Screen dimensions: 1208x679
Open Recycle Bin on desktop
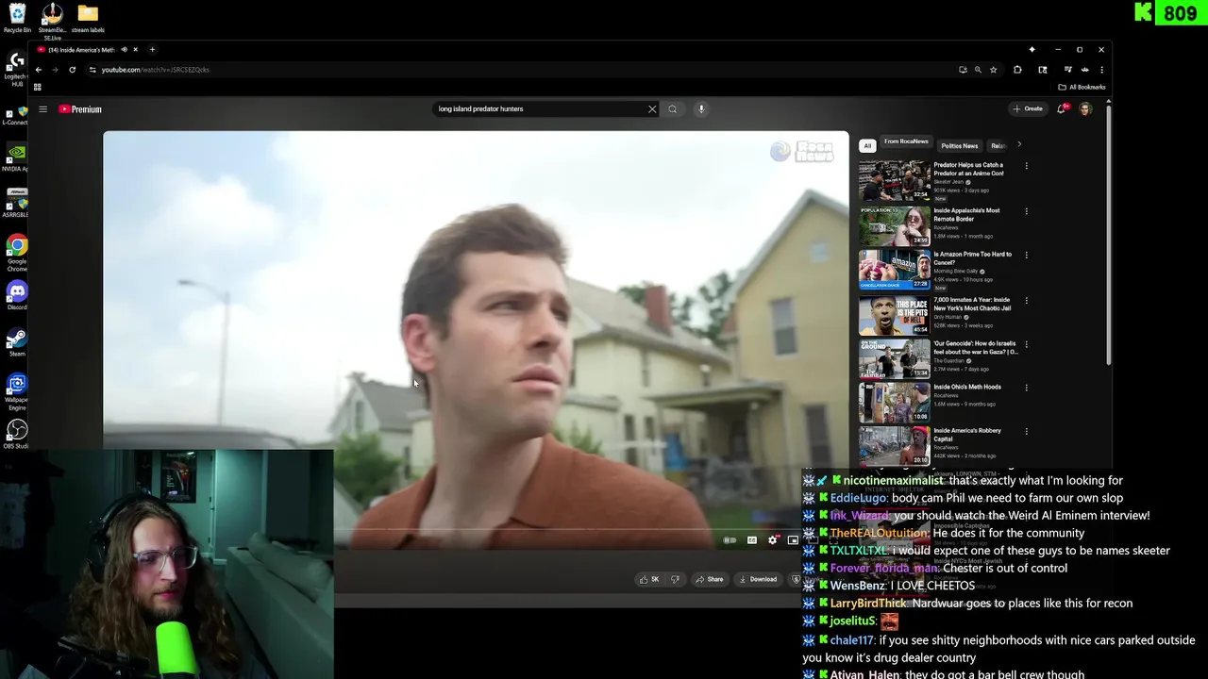17,18
